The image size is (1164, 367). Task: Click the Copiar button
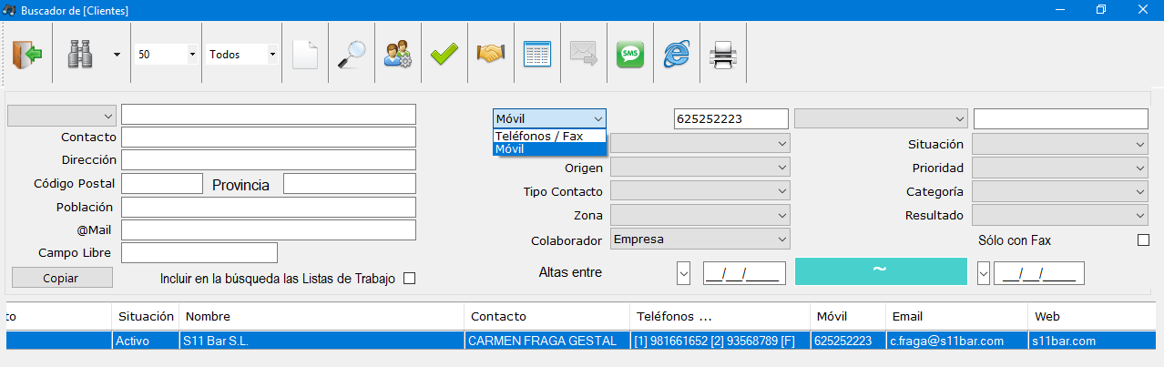point(62,278)
